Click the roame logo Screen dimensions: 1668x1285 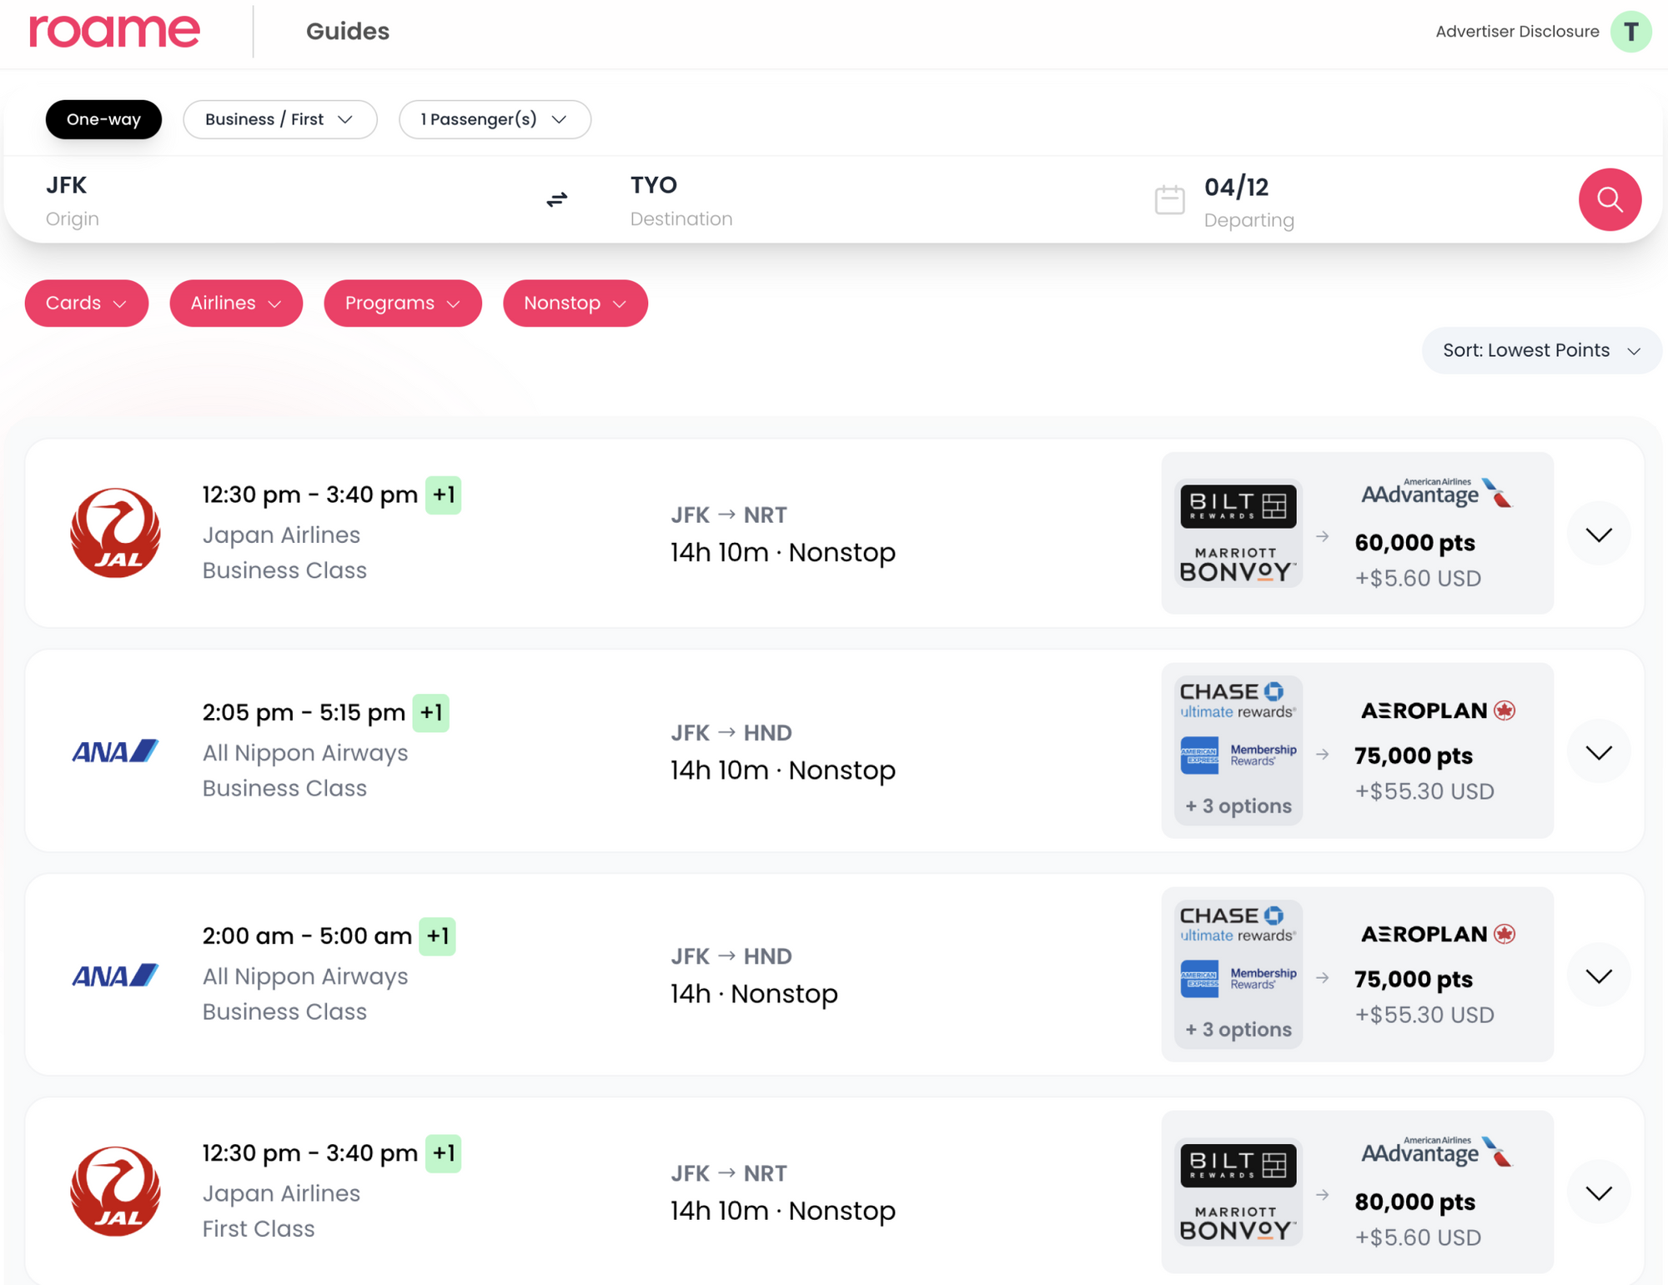pos(114,31)
